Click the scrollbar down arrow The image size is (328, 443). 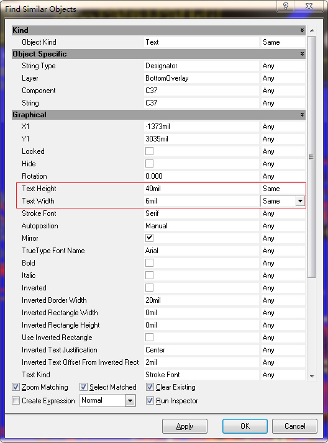[312, 377]
